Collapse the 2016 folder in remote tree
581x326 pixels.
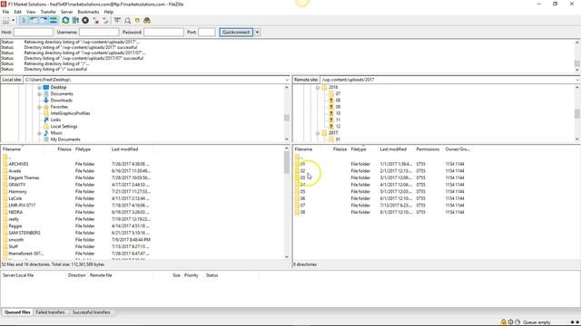(318, 88)
